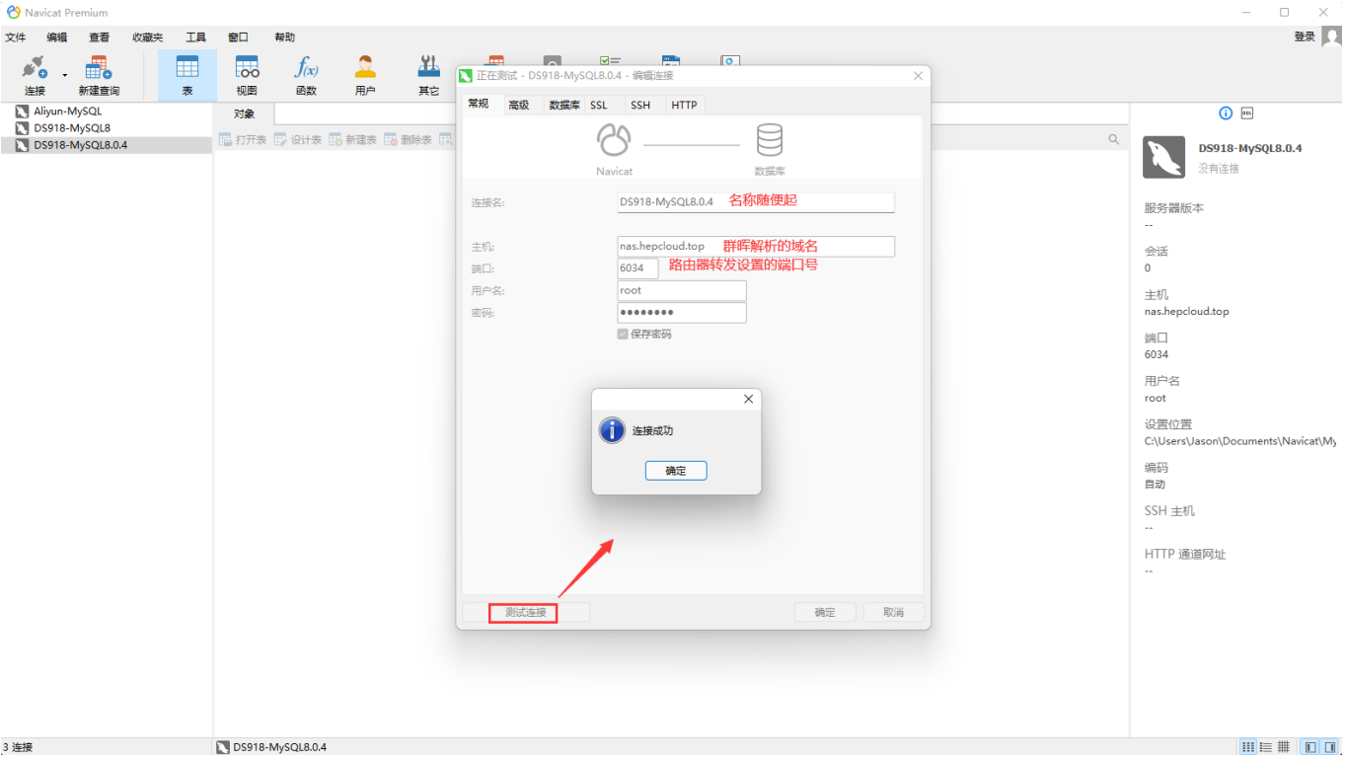Switch to the 高级 (Advanced) tab

point(519,106)
